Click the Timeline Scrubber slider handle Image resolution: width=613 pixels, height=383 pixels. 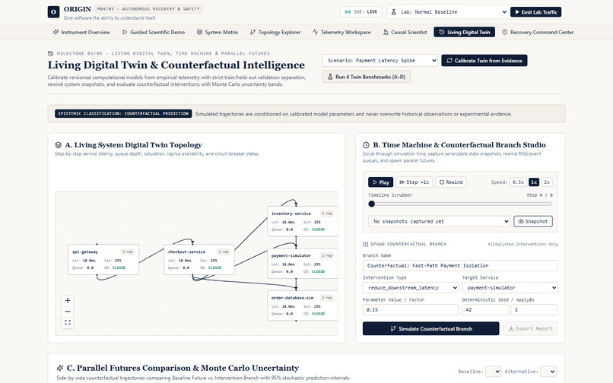(371, 204)
